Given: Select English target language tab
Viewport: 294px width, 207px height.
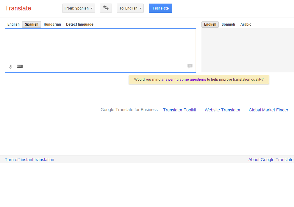Looking at the screenshot, I should click(210, 24).
